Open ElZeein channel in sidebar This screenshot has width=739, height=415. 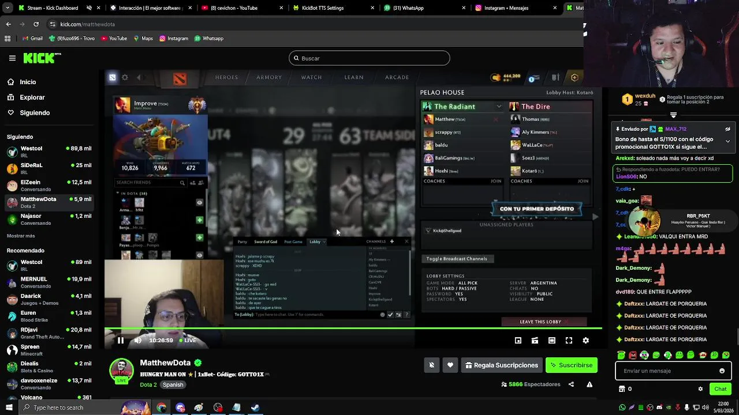49,186
